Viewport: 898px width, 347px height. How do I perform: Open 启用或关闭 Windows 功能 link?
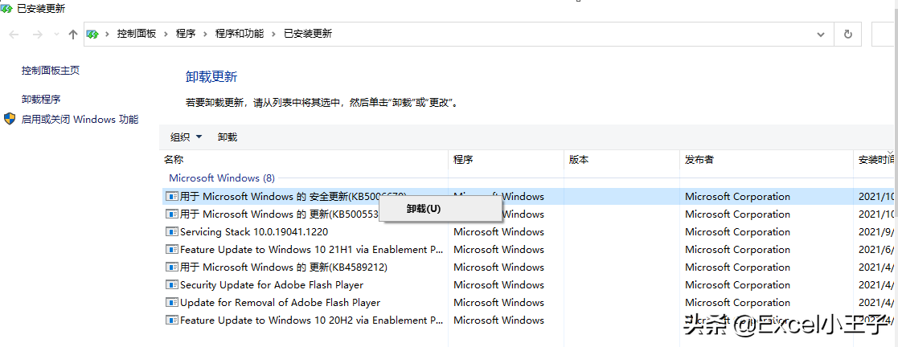(x=80, y=120)
